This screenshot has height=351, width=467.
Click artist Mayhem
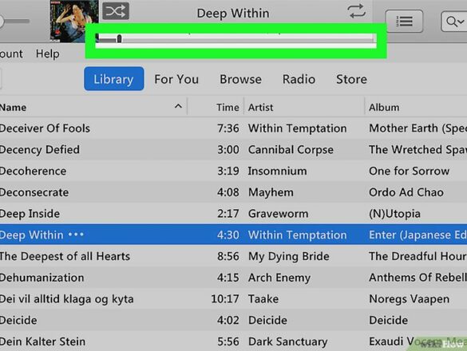click(x=271, y=192)
